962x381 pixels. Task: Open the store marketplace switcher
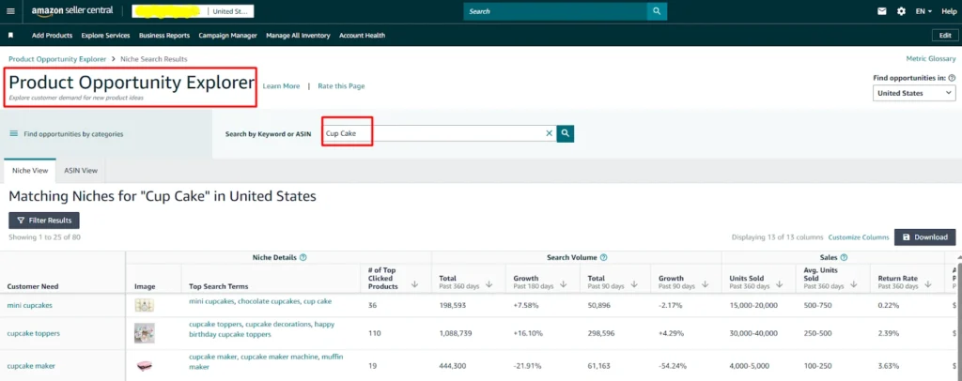[194, 11]
